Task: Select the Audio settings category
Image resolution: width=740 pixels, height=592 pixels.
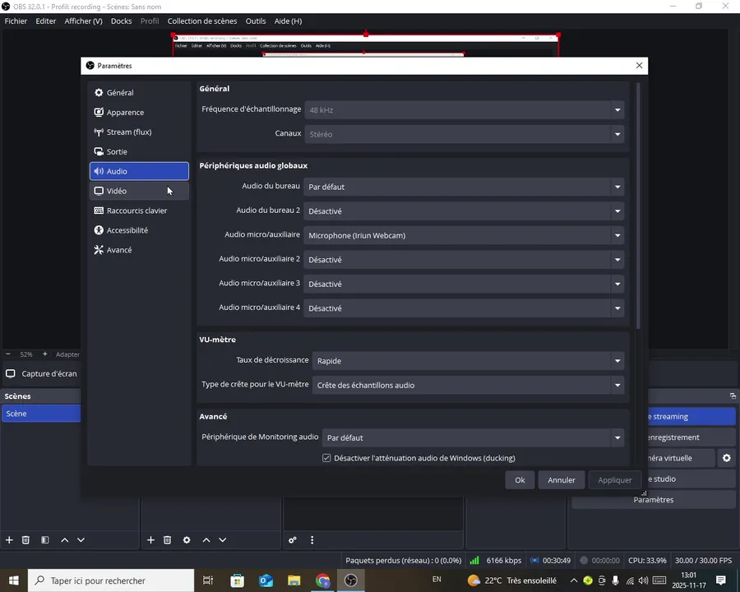Action: click(139, 171)
